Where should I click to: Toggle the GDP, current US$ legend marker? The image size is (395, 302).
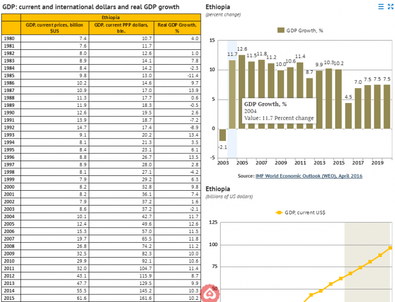(x=279, y=213)
